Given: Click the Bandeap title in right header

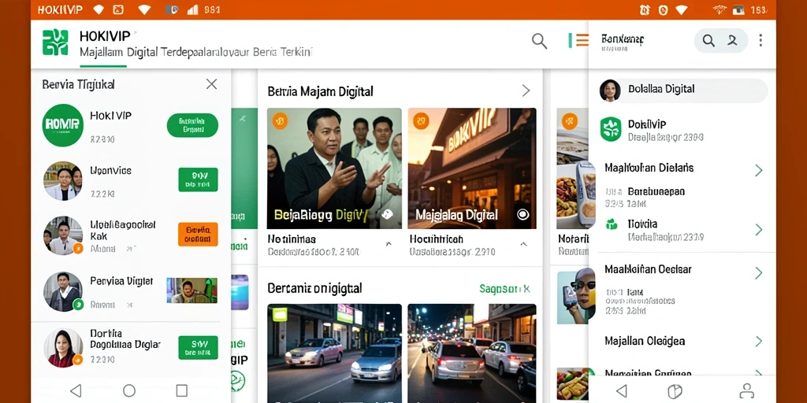Looking at the screenshot, I should 623,39.
